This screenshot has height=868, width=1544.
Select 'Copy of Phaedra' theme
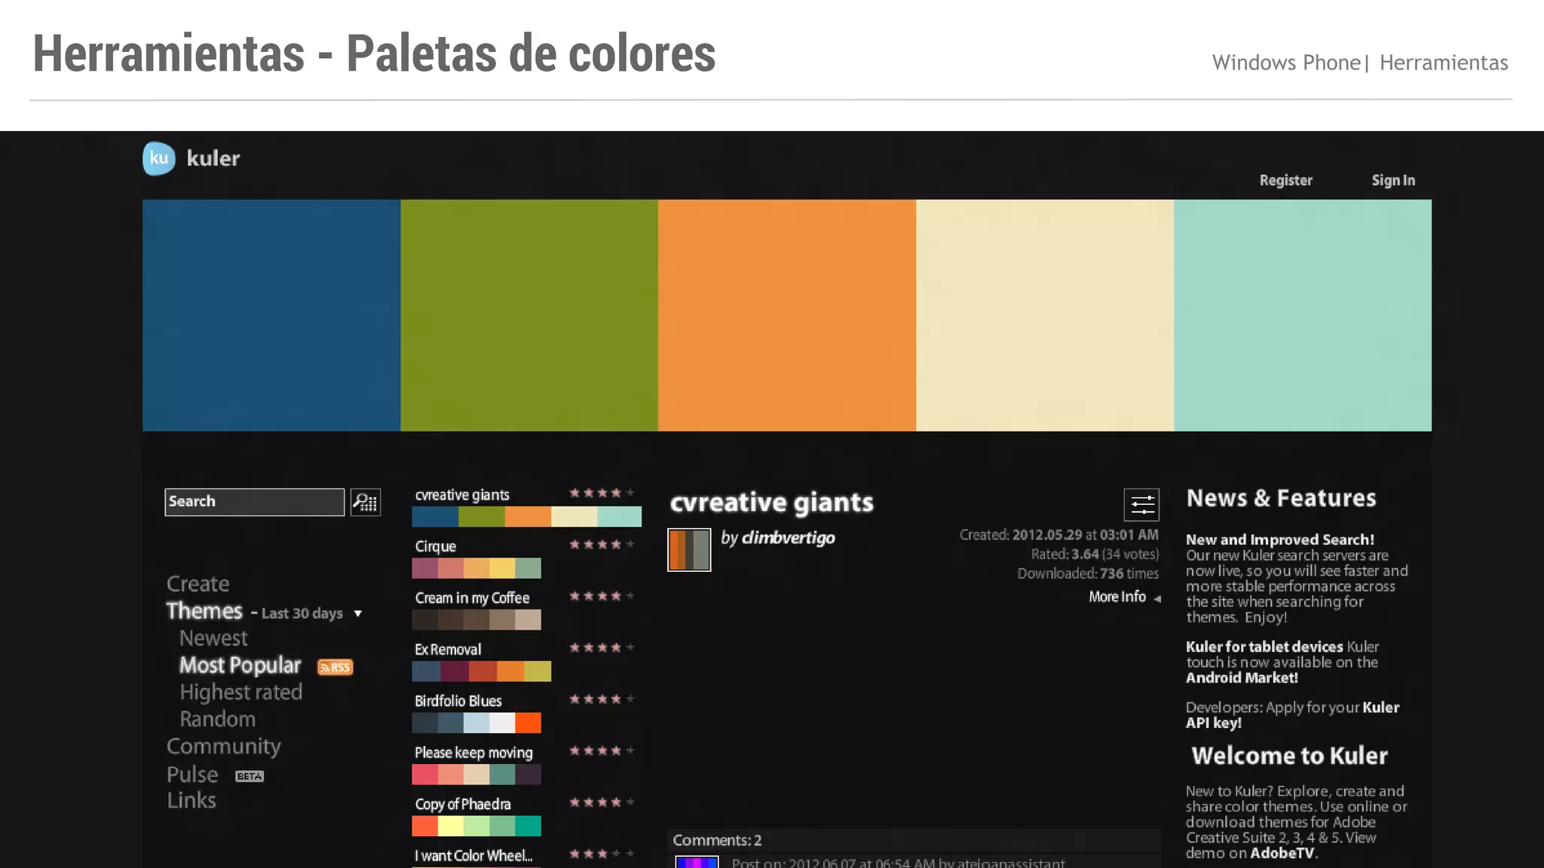(462, 805)
